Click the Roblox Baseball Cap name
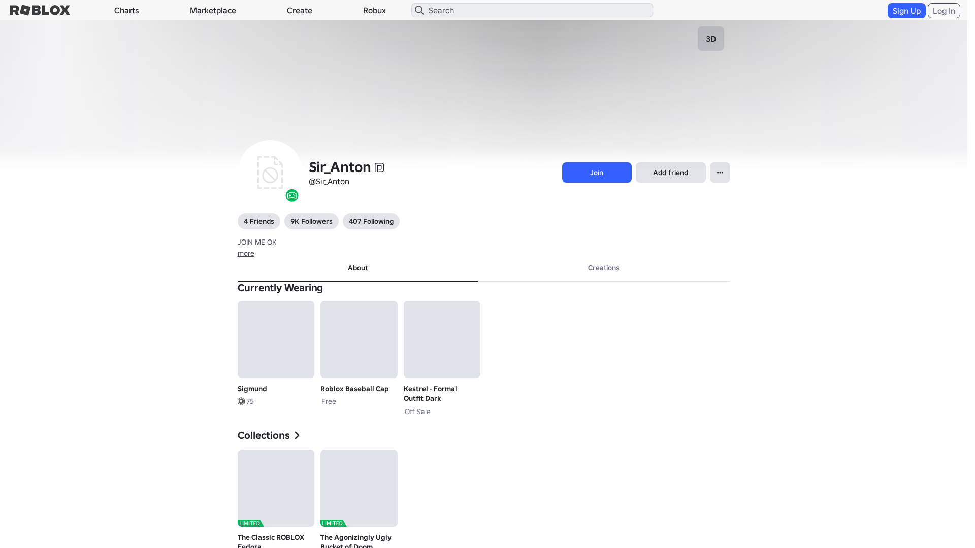 pos(354,389)
